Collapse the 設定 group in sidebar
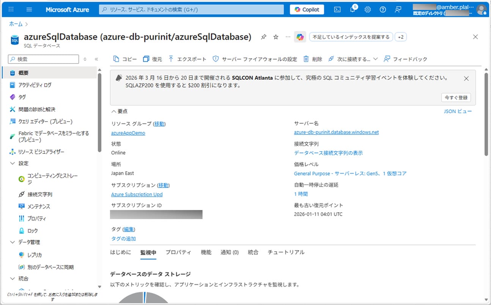 (13, 163)
